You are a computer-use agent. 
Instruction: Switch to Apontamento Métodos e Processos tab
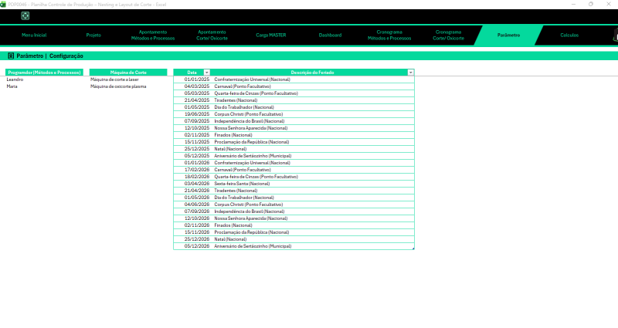(151, 36)
